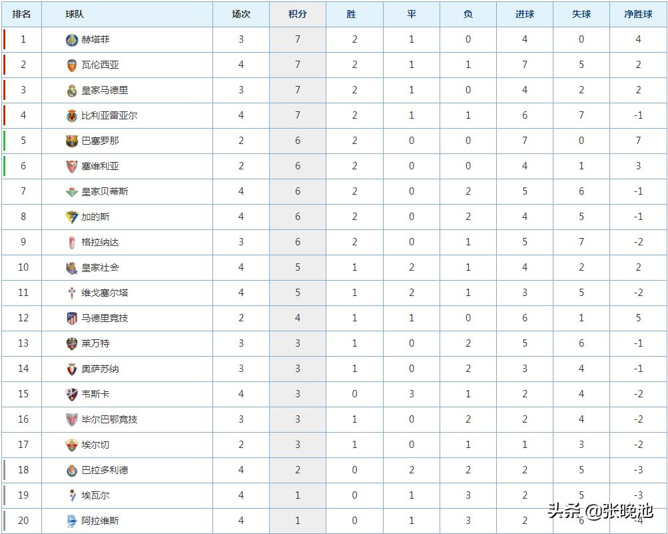Open the 皇家社会 team name link
The width and height of the screenshot is (668, 534).
click(x=100, y=267)
